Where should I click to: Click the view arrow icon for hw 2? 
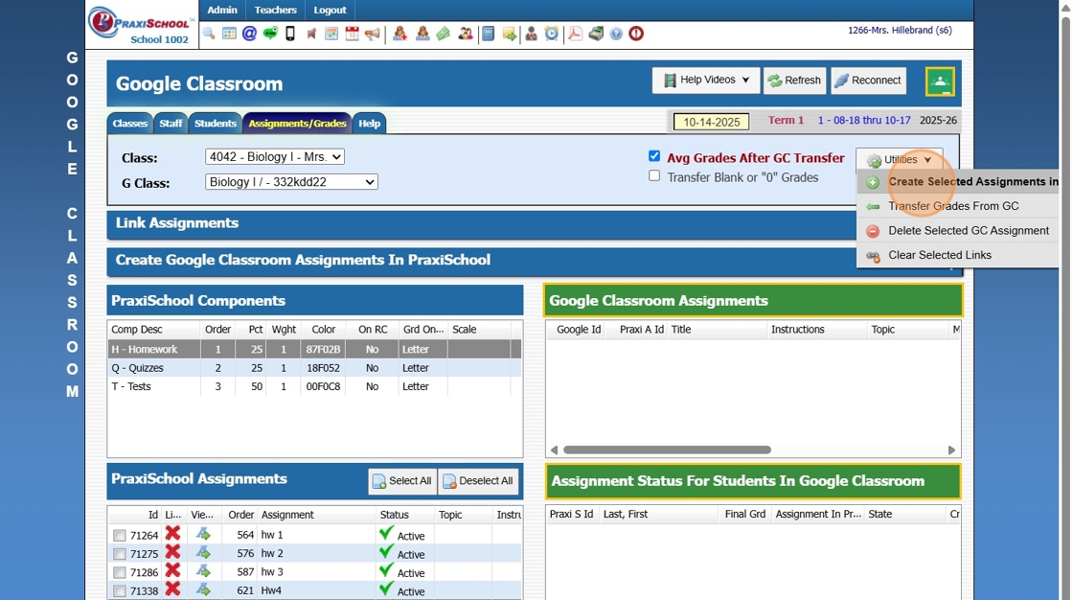pos(203,552)
